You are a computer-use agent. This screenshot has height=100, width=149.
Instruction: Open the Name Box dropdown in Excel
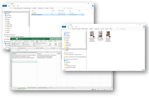[17, 50]
